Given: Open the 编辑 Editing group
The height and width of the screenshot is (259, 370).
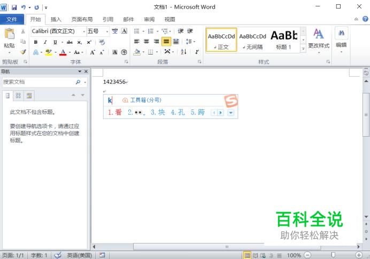Looking at the screenshot, I should 341,40.
